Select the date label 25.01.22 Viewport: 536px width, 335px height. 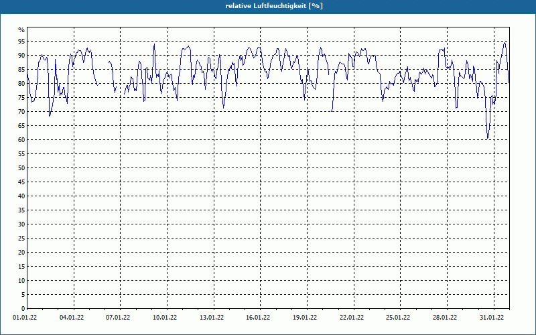click(398, 318)
